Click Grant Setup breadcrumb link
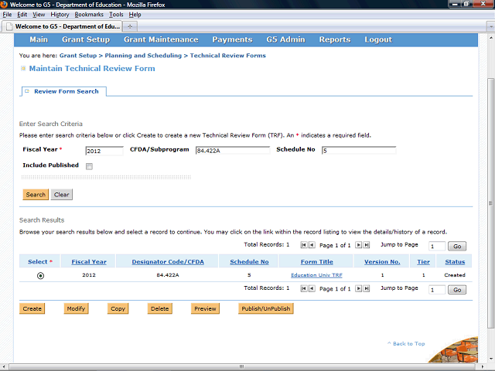 [78, 56]
